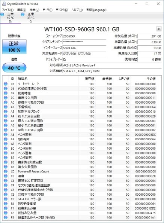This screenshot has width=164, height=223.
Task: Click the status circle for ID B5
Action: click(x=6, y=162)
